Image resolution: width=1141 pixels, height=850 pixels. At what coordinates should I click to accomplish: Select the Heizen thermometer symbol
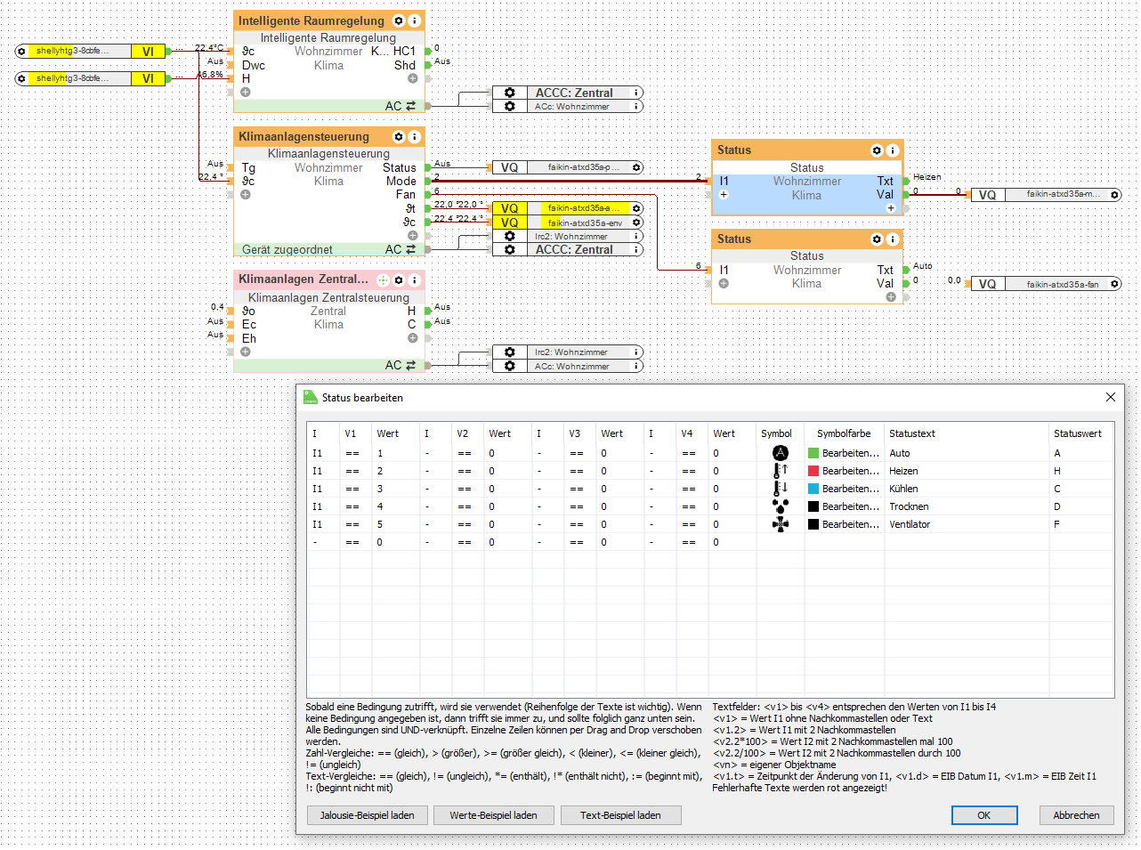click(x=780, y=471)
